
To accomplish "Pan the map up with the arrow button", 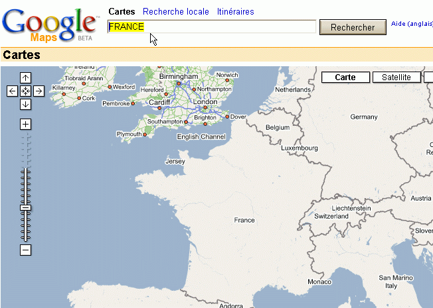I will [x=25, y=78].
